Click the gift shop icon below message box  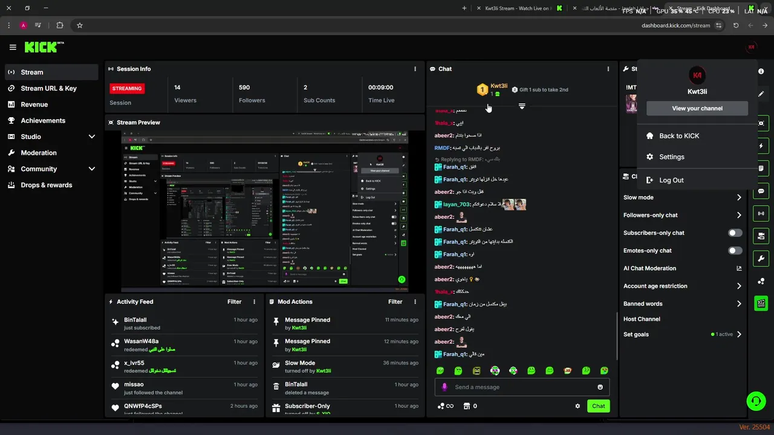(466, 406)
